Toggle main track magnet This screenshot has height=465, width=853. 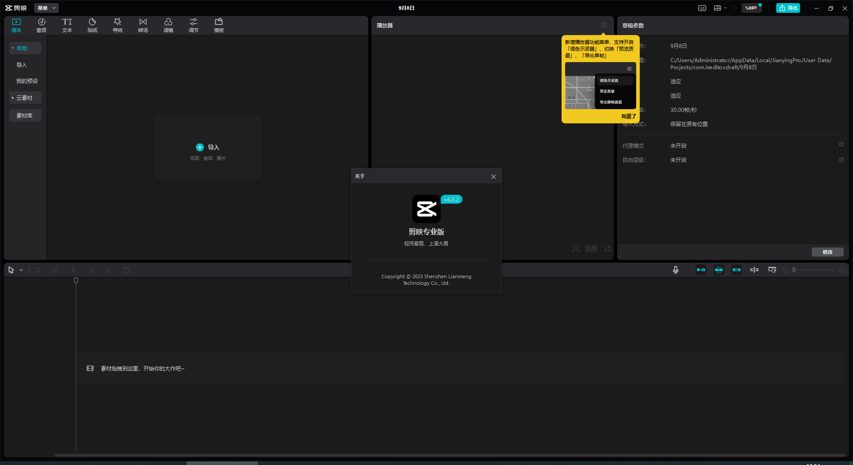click(x=701, y=270)
